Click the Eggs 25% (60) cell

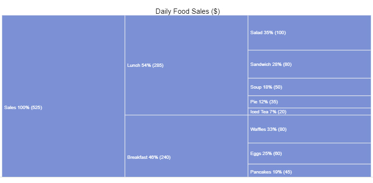310,154
